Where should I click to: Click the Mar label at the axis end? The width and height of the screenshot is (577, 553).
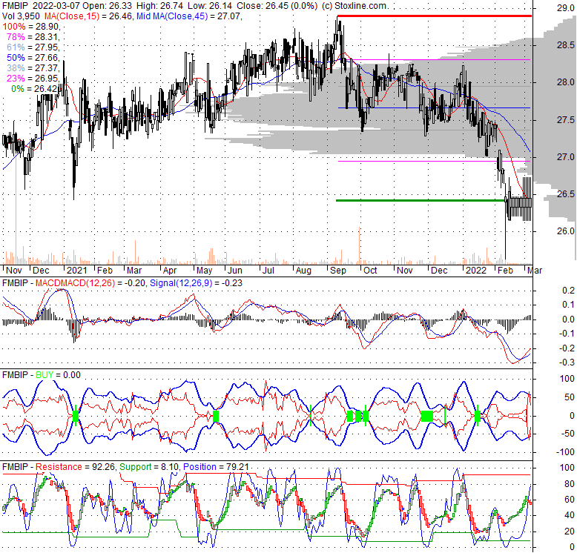point(535,271)
